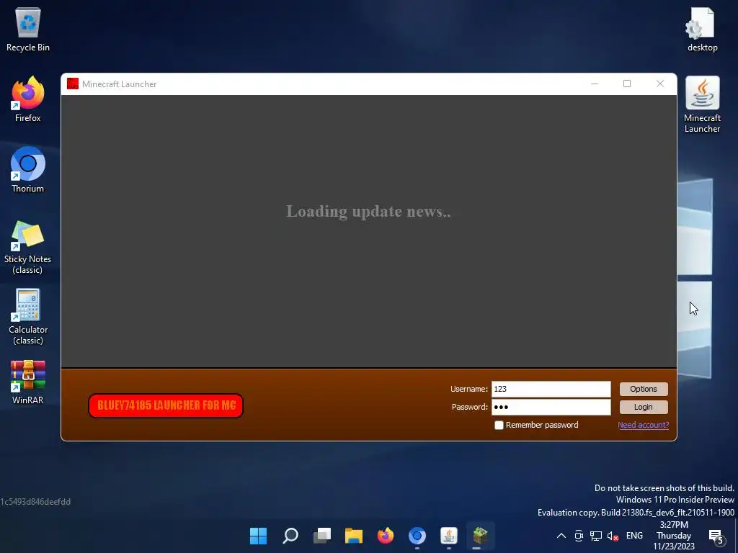Viewport: 738px width, 553px height.
Task: Open taskbar Search
Action: (x=290, y=536)
